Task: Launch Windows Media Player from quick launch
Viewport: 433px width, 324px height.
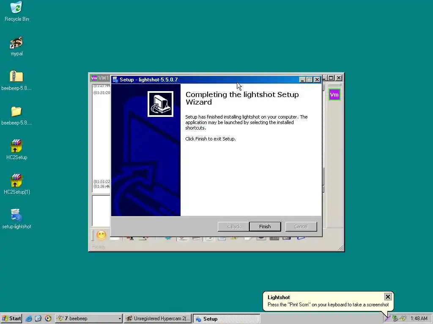Action: tap(48, 319)
